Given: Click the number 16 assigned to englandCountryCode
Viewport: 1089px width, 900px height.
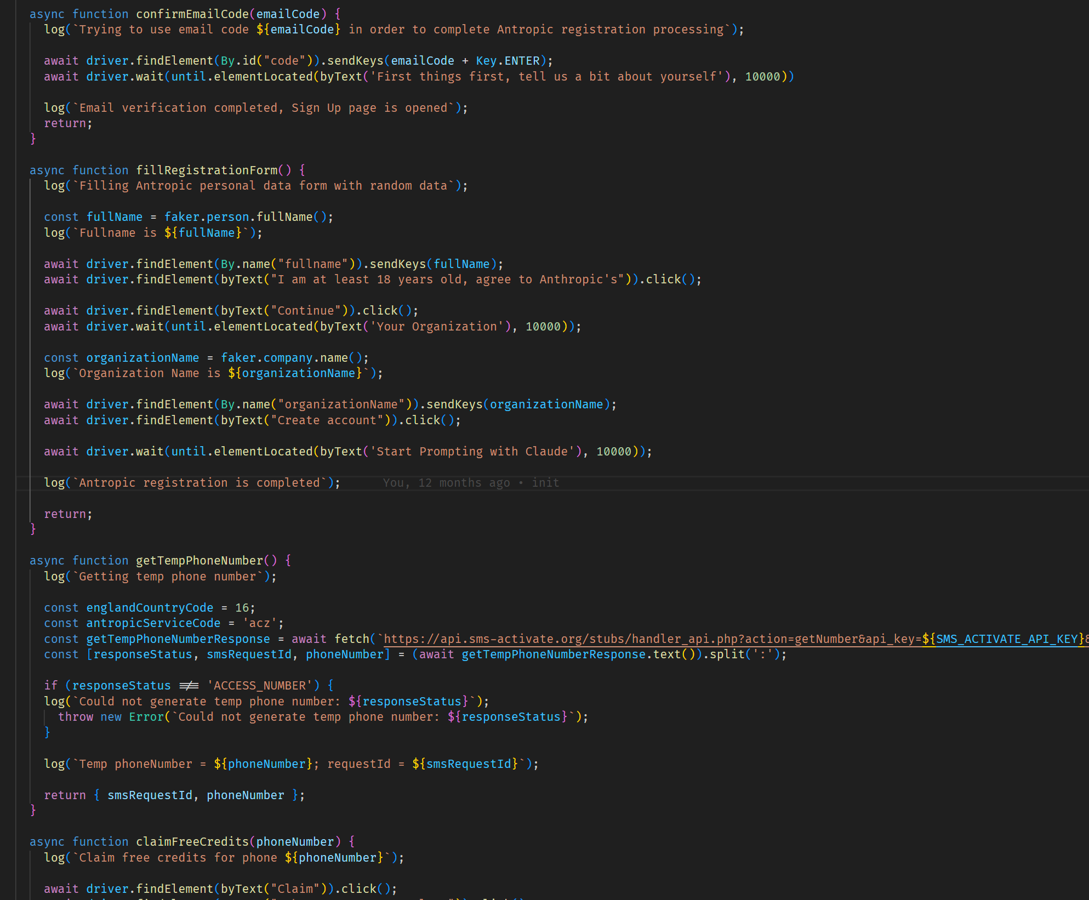Looking at the screenshot, I should 242,608.
